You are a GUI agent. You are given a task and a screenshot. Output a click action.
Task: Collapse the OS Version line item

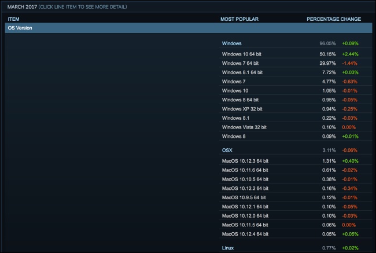coord(189,28)
